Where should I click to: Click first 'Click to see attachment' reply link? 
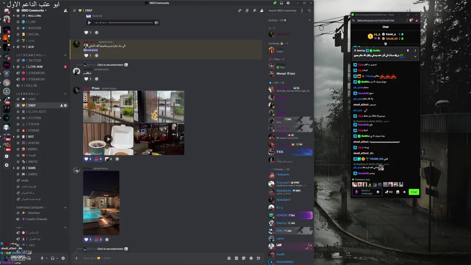pyautogui.click(x=110, y=65)
